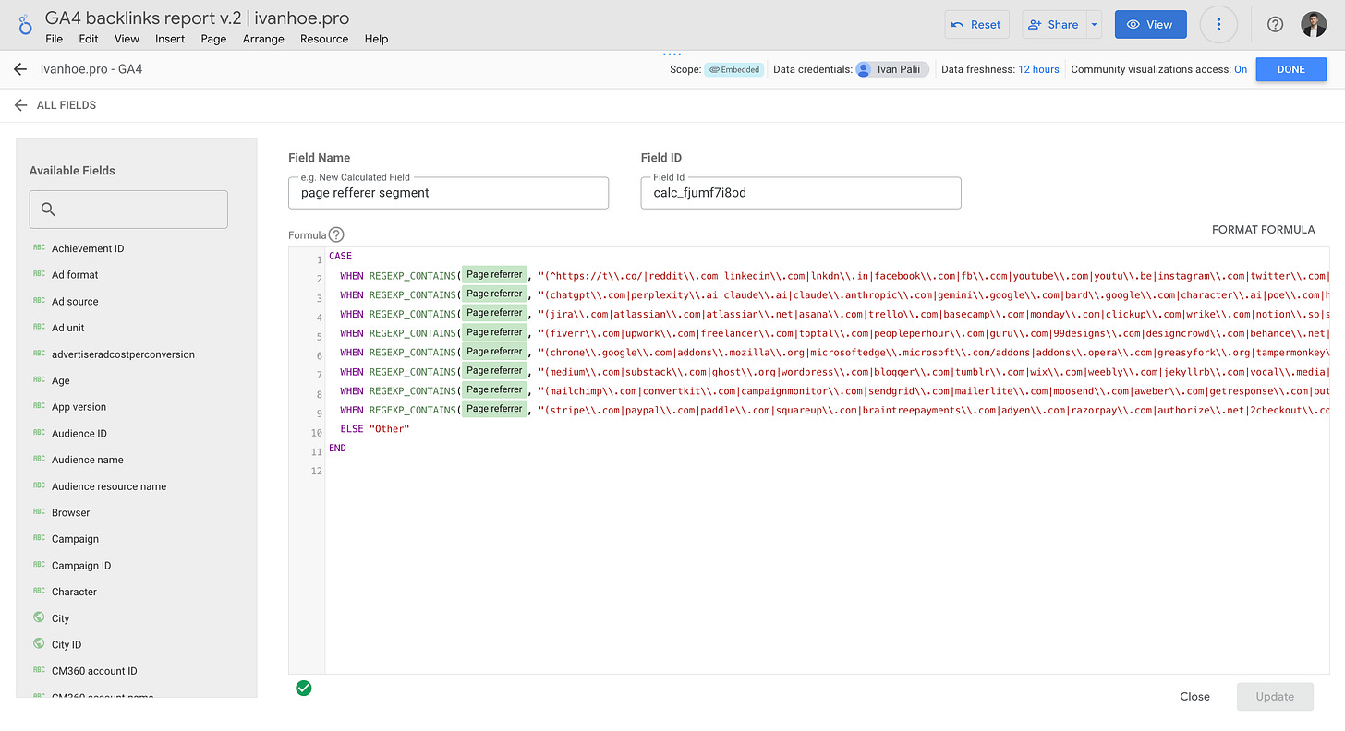Click ALL FIELDS breadcrumb text
This screenshot has width=1345, height=731.
[67, 105]
